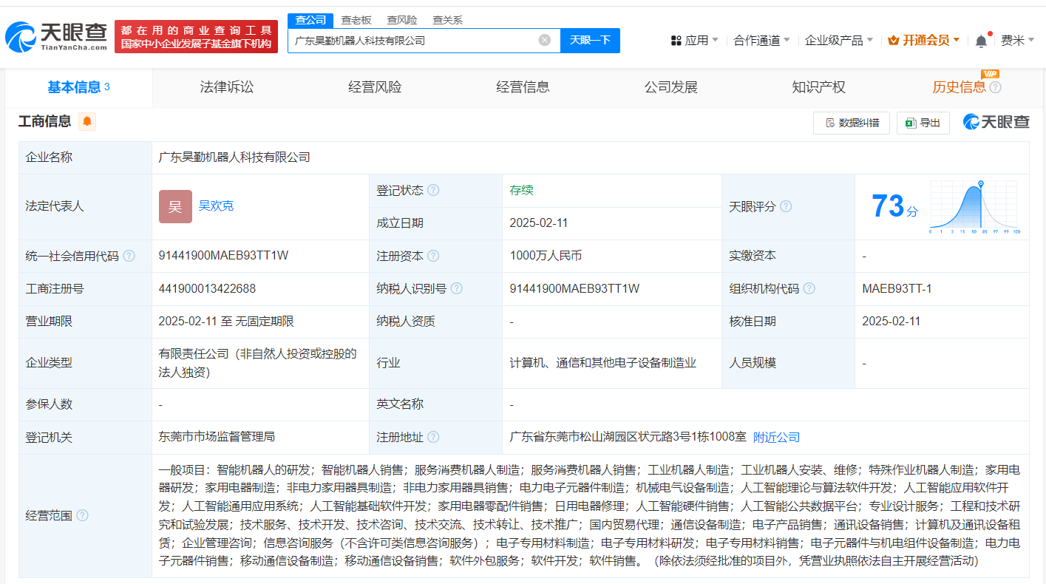This screenshot has height=584, width=1046.
Task: Click the notification bell in header
Action: coord(981,41)
